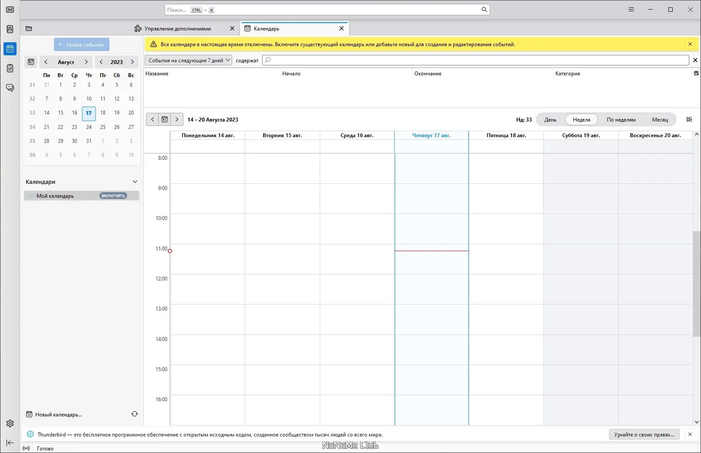Switch to По неделям view
The height and width of the screenshot is (453, 701).
coord(621,120)
